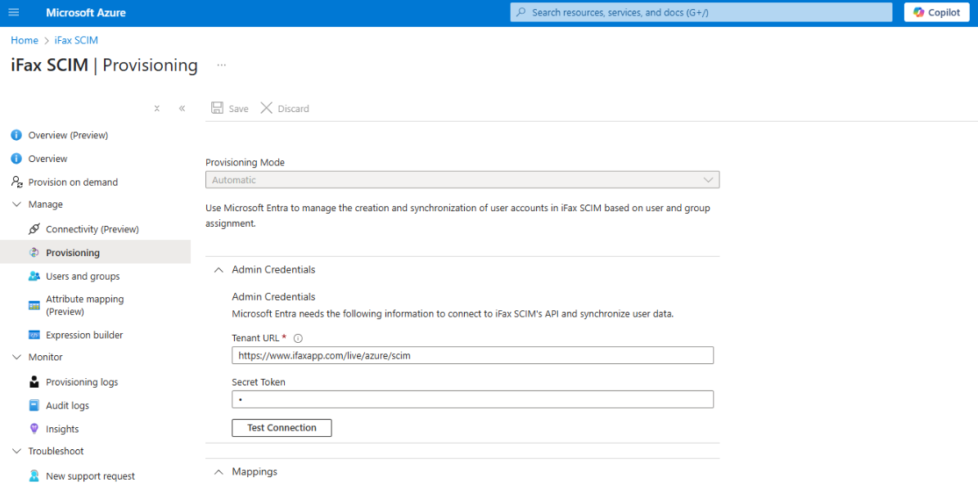978x500 pixels.
Task: Click the search resources, services, and docs box
Action: (701, 12)
